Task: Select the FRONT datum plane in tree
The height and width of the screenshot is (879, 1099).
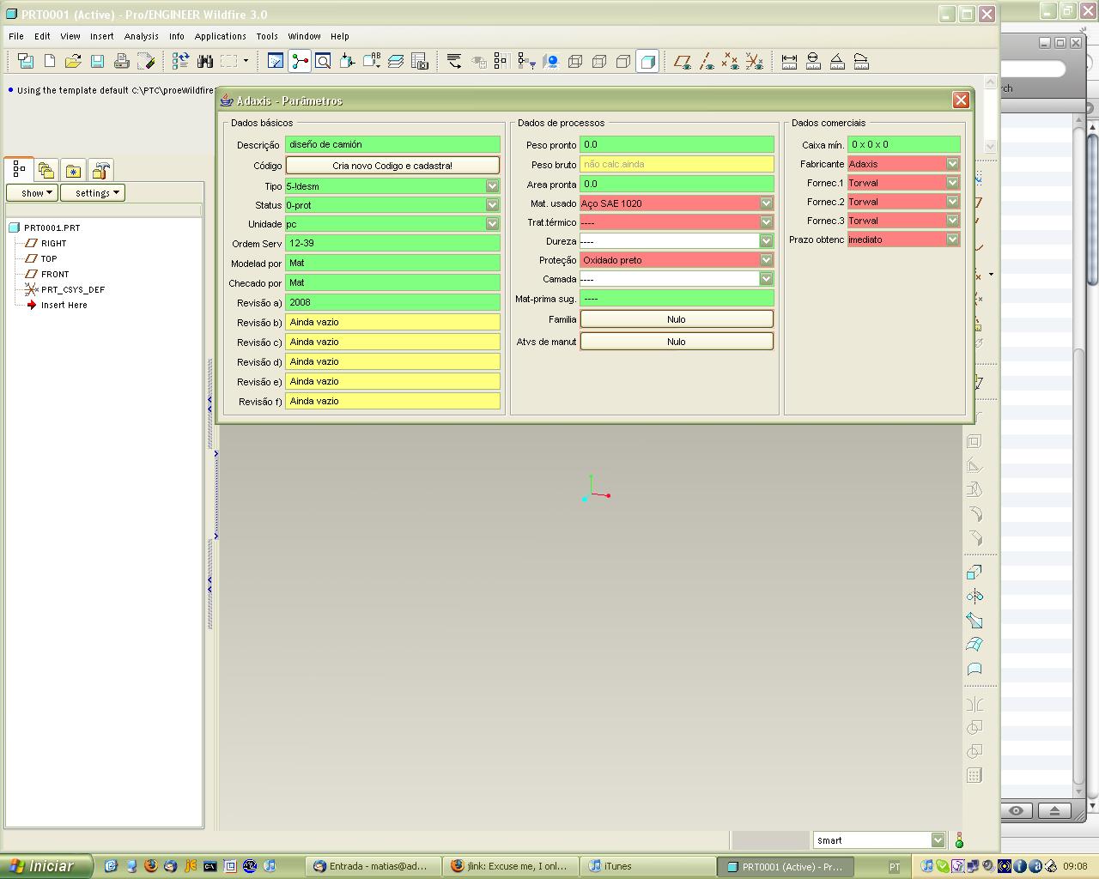Action: point(55,274)
